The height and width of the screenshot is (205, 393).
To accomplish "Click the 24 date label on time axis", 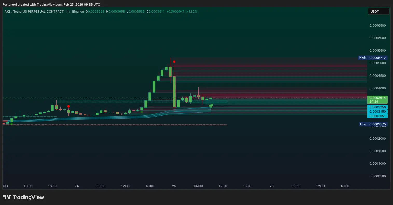I will coord(77,186).
